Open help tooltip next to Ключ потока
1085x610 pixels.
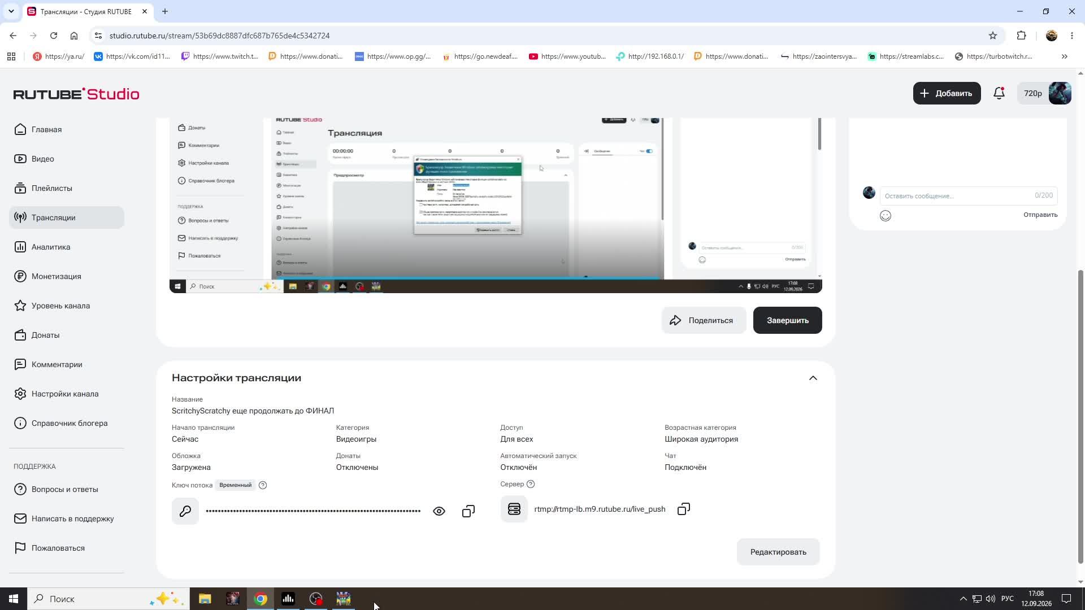263,485
